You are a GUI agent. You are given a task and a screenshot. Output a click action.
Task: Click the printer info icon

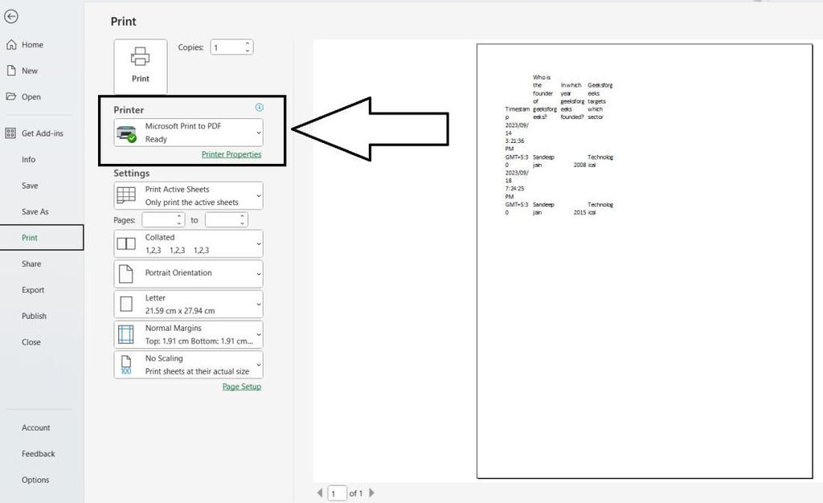tap(260, 108)
